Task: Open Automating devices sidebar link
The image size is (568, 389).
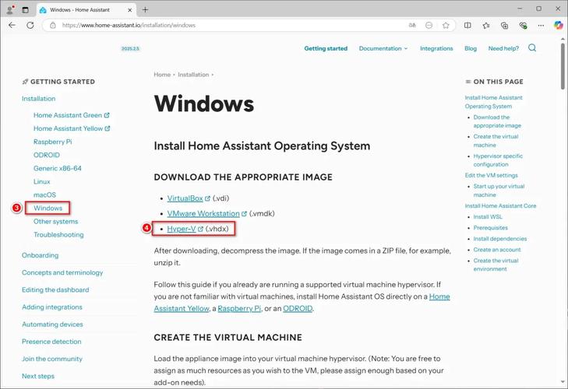Action: coord(52,324)
